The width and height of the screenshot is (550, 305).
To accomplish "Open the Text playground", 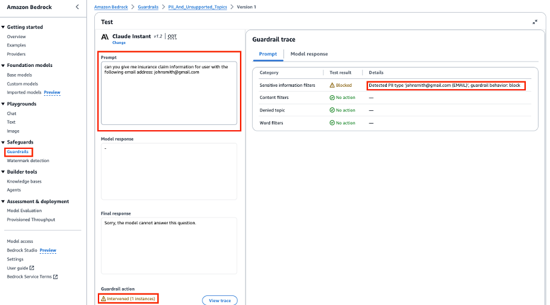I will click(x=11, y=122).
